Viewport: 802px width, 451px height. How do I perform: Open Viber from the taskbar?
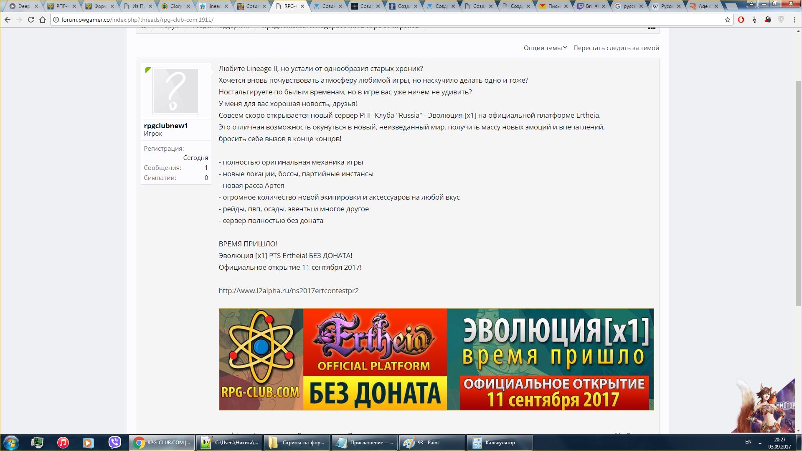(x=114, y=443)
